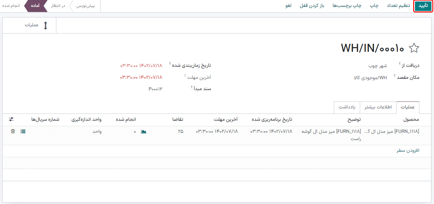This screenshot has height=204, width=434.
Task: Click the سند مبدأ value P00012
Action: point(155,89)
